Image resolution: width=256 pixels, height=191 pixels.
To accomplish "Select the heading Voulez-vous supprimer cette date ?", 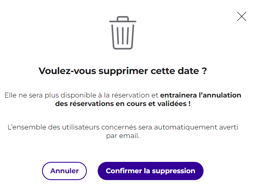I will [x=123, y=71].
